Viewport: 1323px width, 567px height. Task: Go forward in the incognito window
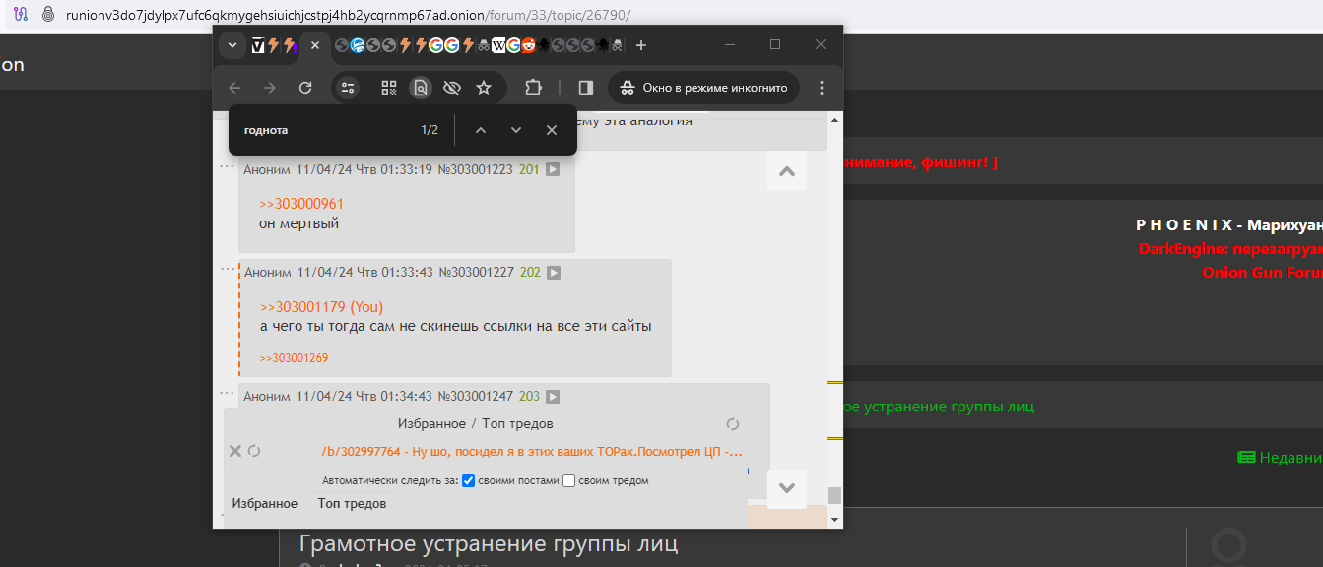point(270,88)
